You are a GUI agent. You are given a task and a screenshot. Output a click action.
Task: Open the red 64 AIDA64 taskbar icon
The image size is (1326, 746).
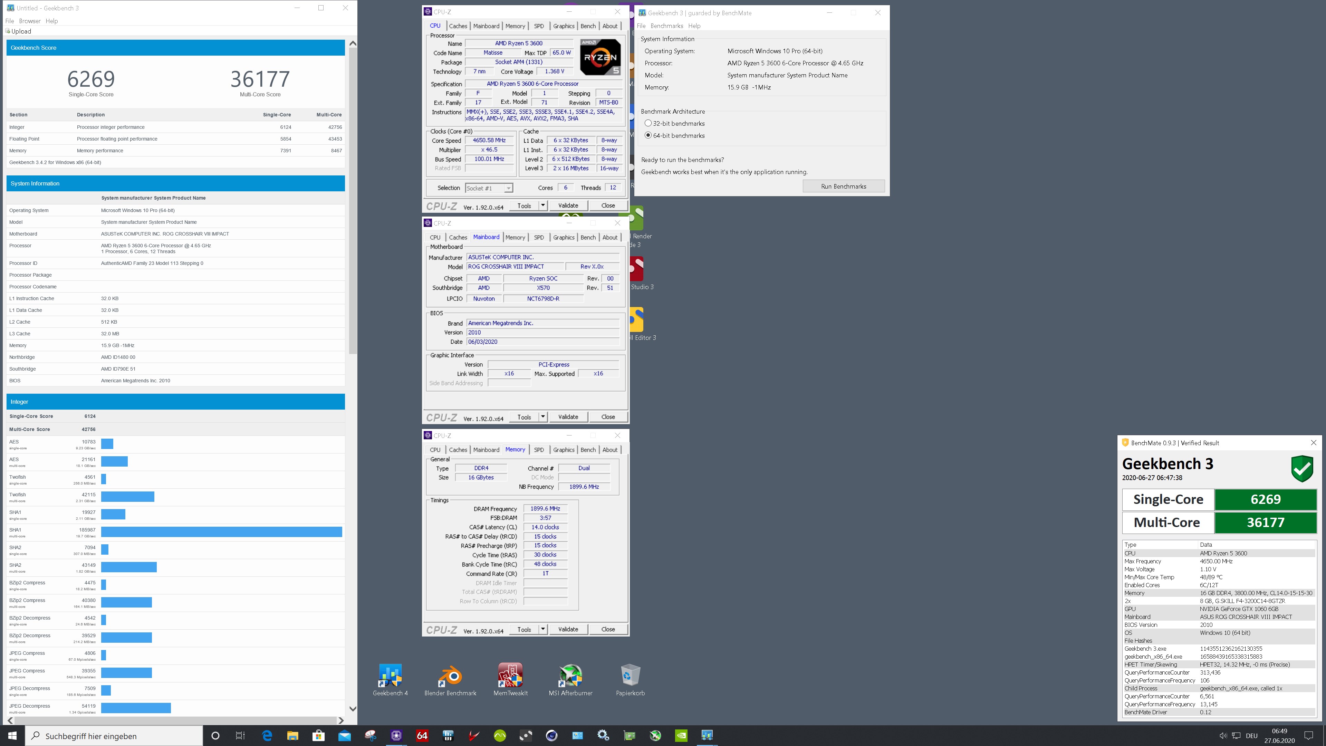coord(422,736)
